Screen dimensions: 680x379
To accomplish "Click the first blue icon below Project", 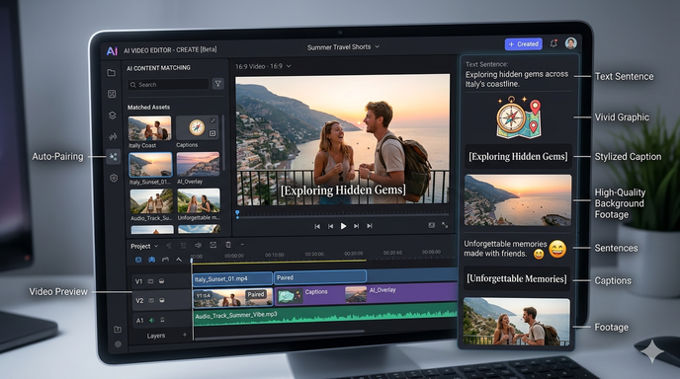I will [138, 260].
